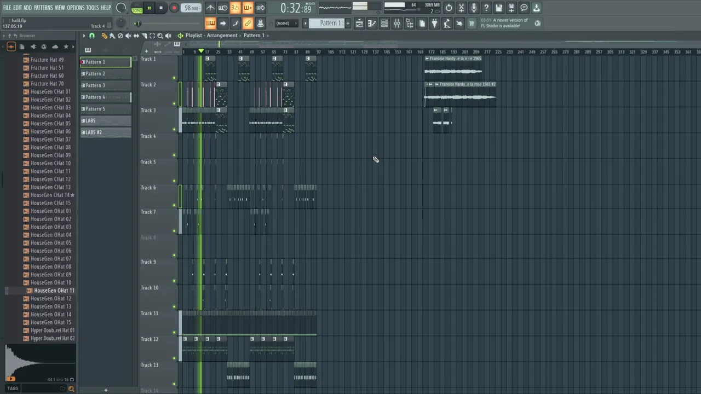
Task: Select the Zoom magnifier tool in Playlist
Action: coord(160,36)
